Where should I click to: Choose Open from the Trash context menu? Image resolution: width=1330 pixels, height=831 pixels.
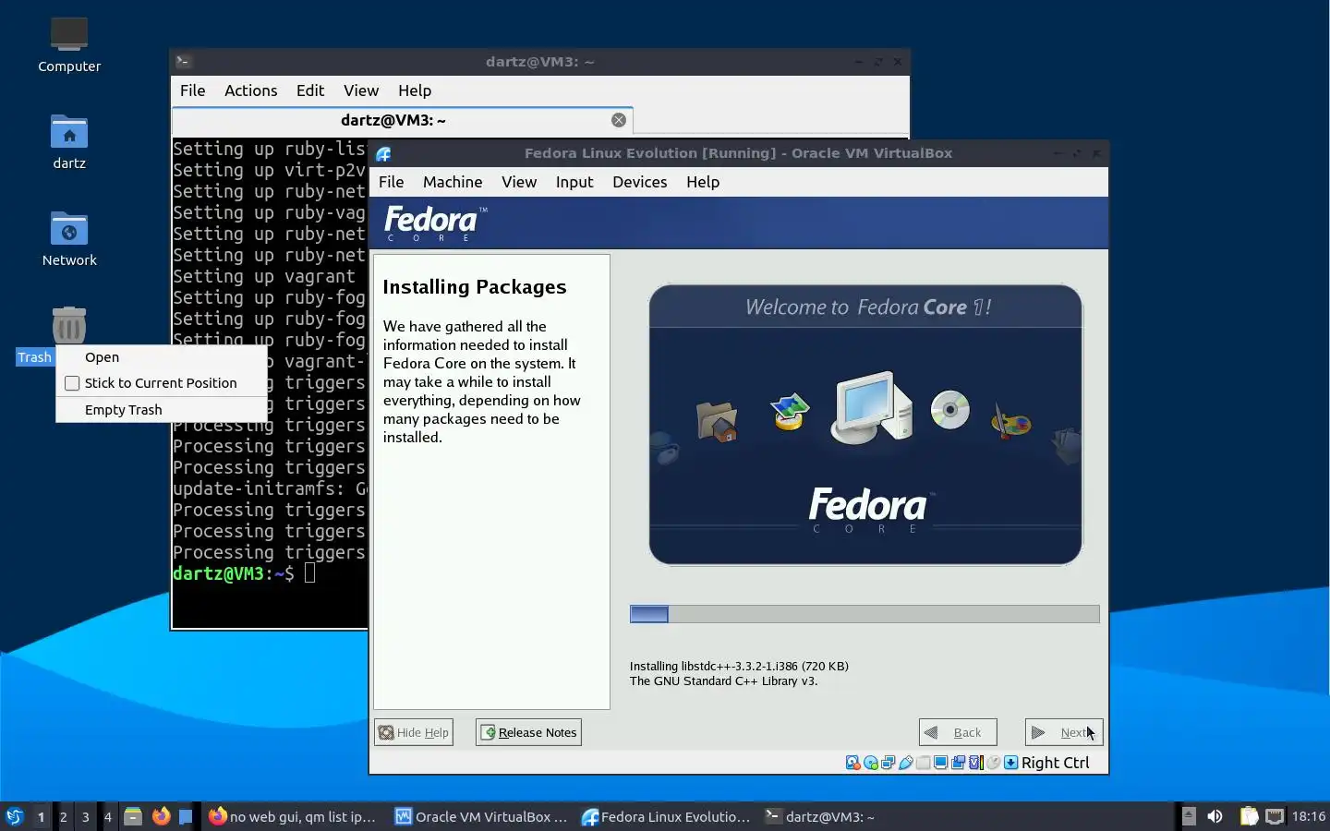click(x=161, y=357)
